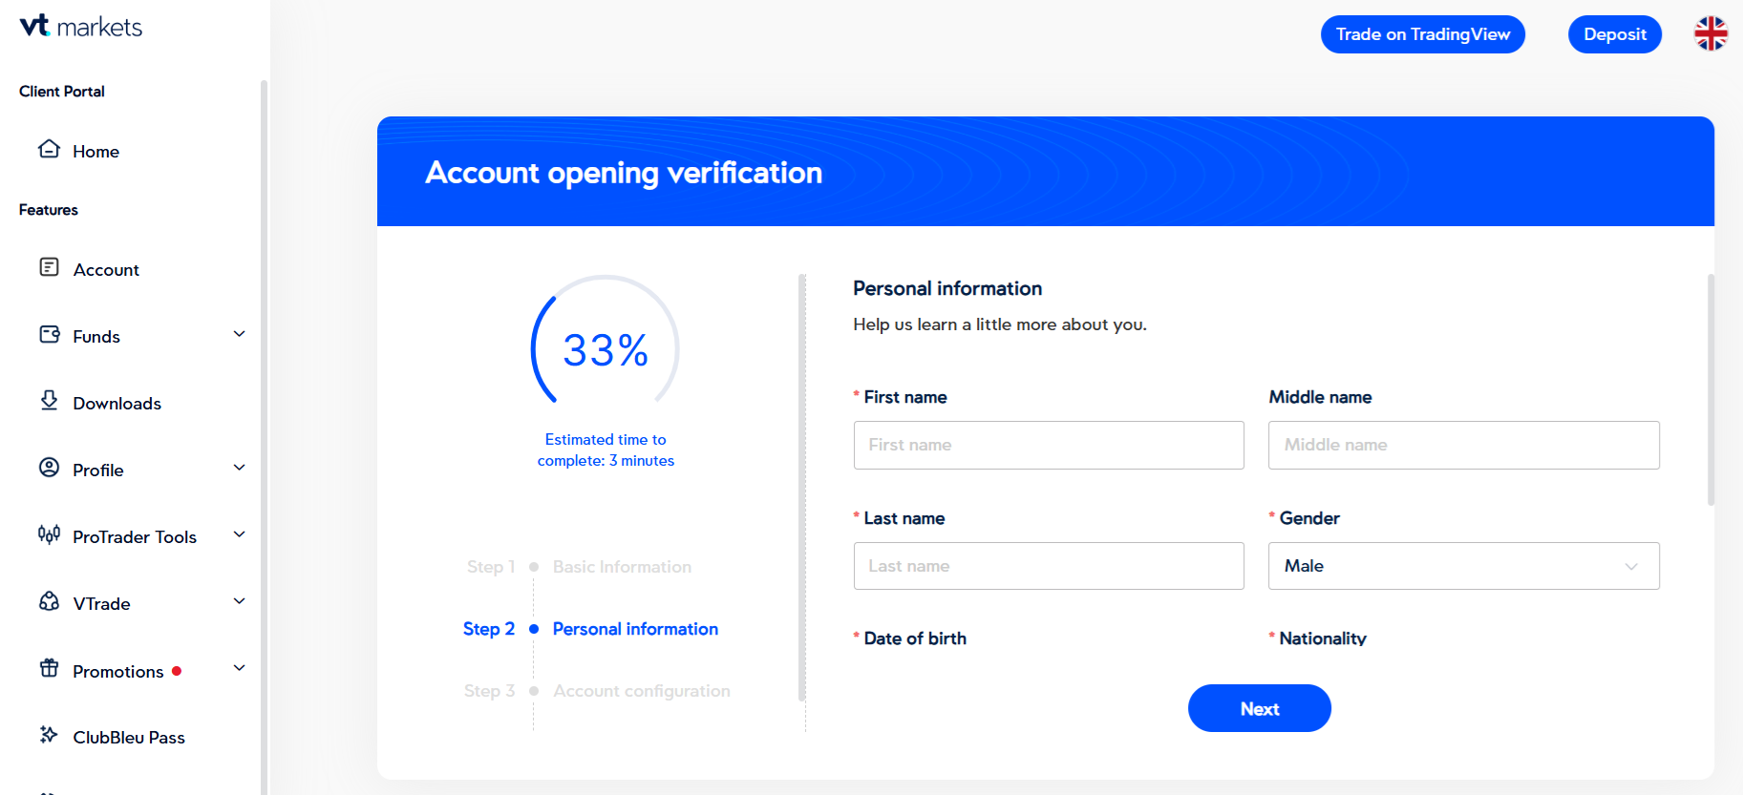
Task: Click the ClubBleu Pass sparkle icon
Action: tap(49, 735)
